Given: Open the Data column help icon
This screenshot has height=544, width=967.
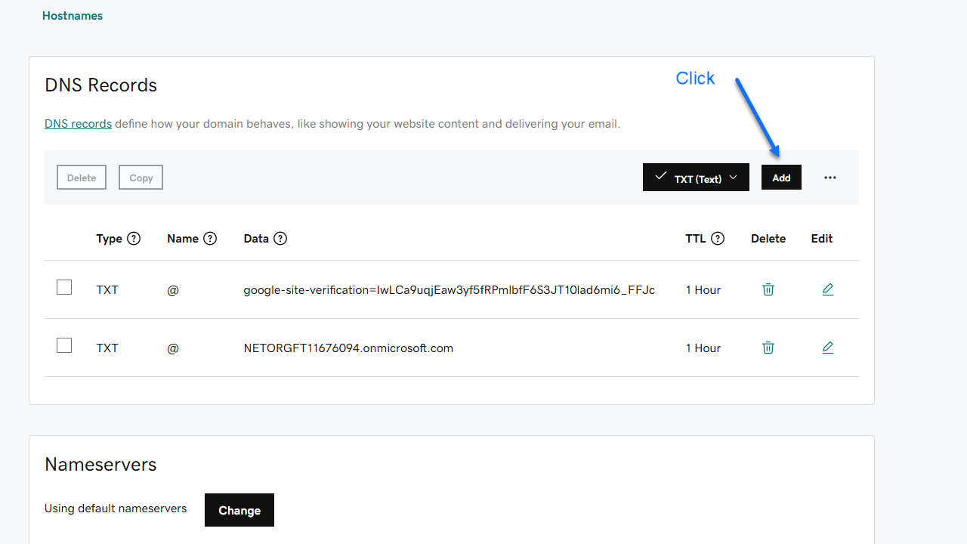Looking at the screenshot, I should (280, 239).
